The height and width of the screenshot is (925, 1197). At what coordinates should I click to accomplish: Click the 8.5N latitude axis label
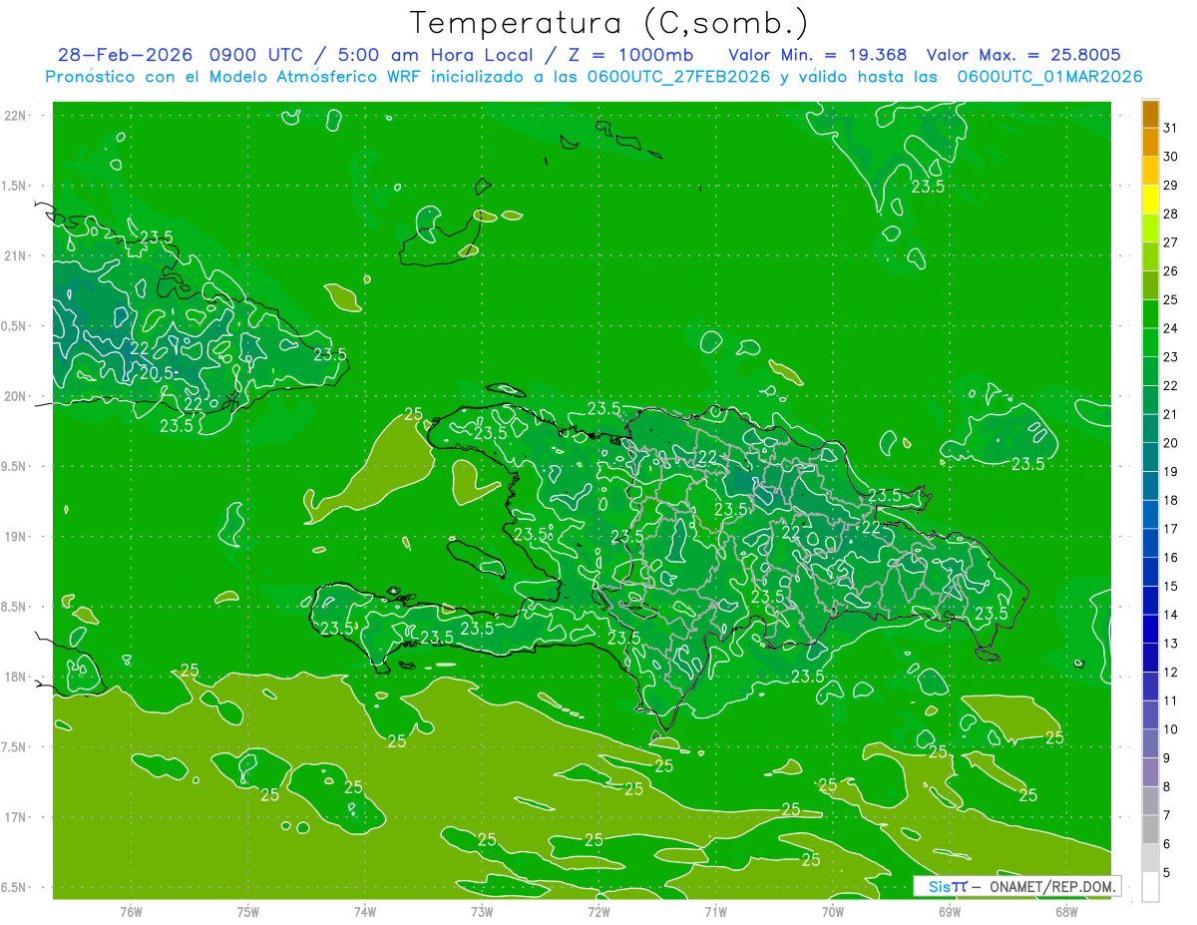(x=15, y=607)
